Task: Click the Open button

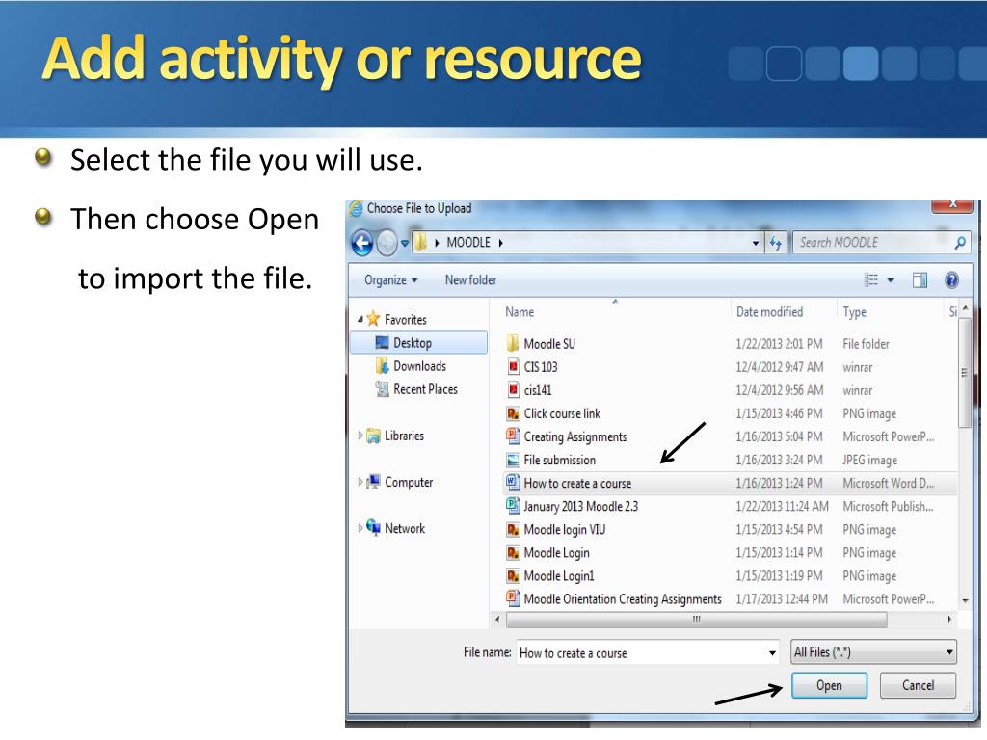Action: coord(829,685)
